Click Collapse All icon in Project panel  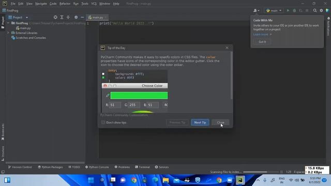pyautogui.click(x=68, y=17)
